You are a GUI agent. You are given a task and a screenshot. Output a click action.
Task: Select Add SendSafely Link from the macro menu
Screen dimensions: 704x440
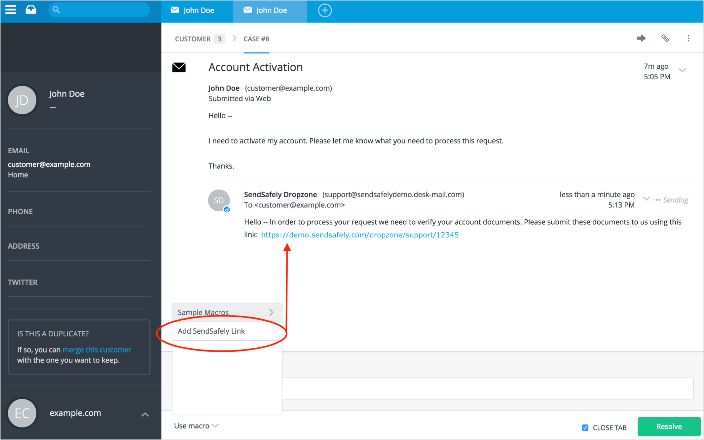pyautogui.click(x=211, y=331)
